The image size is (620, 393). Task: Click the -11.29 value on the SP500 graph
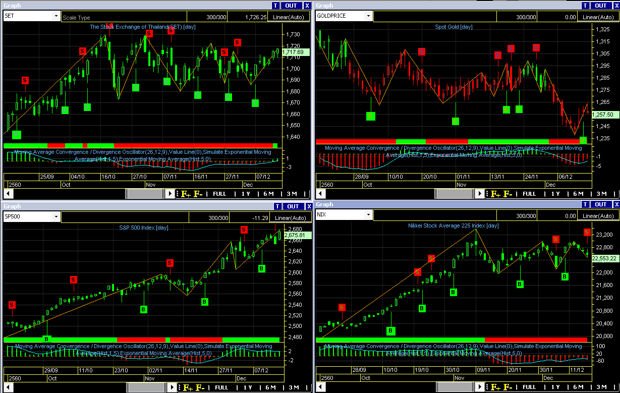260,218
